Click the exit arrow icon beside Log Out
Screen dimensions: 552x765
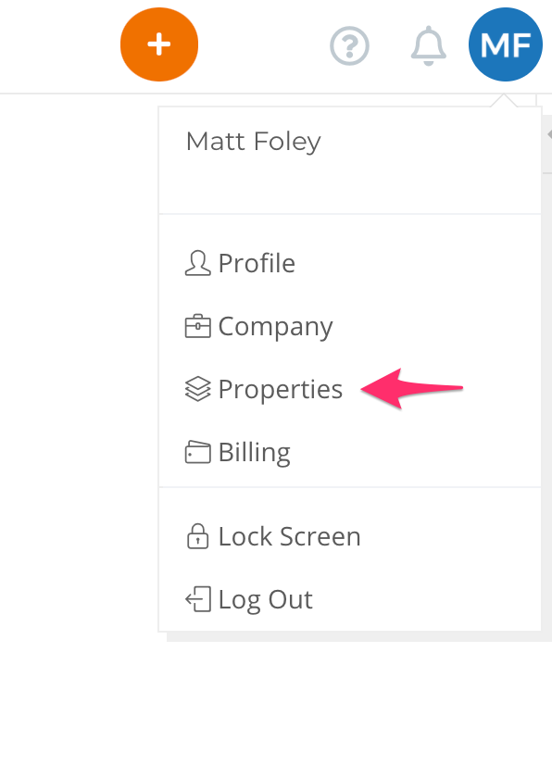tap(197, 599)
